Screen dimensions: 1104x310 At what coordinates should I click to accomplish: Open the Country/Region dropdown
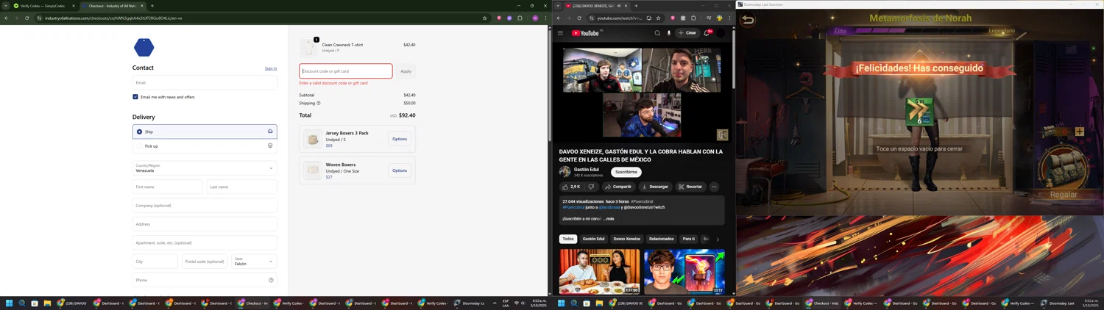[205, 168]
